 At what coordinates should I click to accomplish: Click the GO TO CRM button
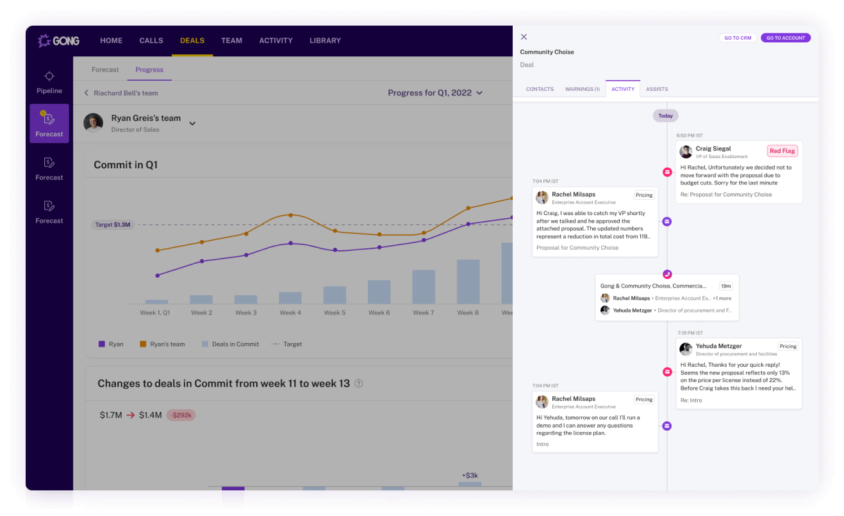tap(738, 38)
